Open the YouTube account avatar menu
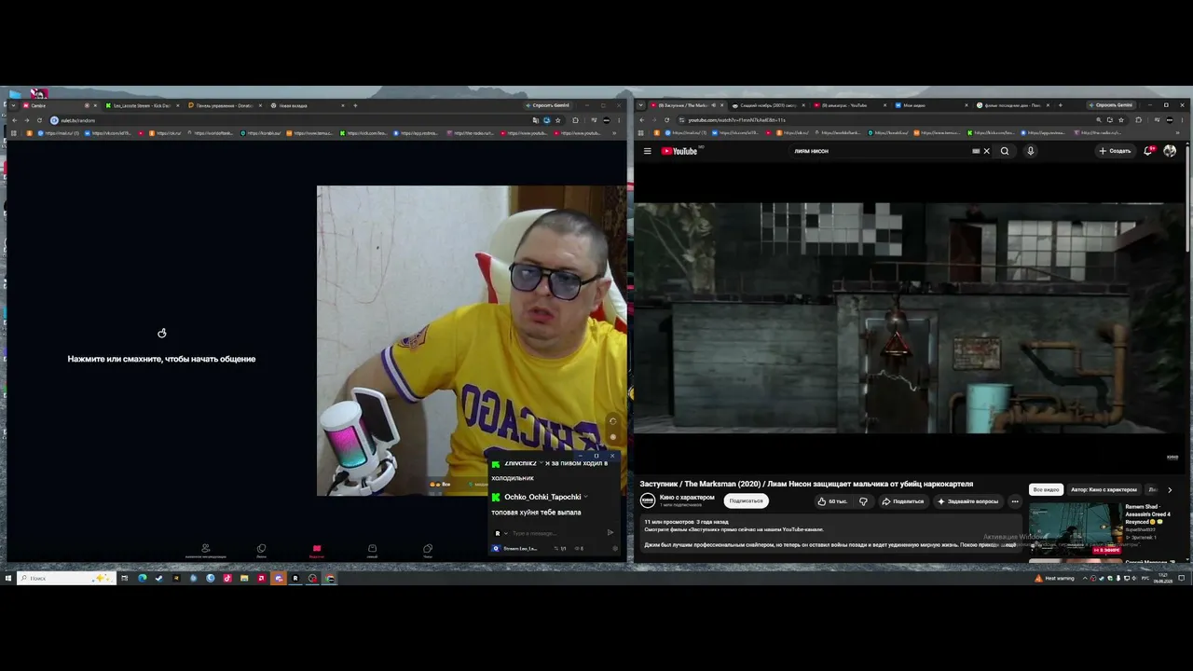The width and height of the screenshot is (1193, 671). click(1170, 151)
